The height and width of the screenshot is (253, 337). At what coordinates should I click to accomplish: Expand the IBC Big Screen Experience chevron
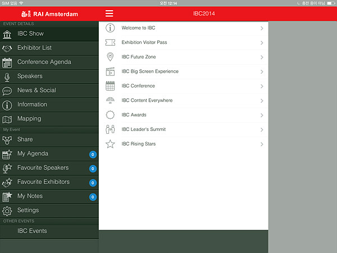(262, 71)
